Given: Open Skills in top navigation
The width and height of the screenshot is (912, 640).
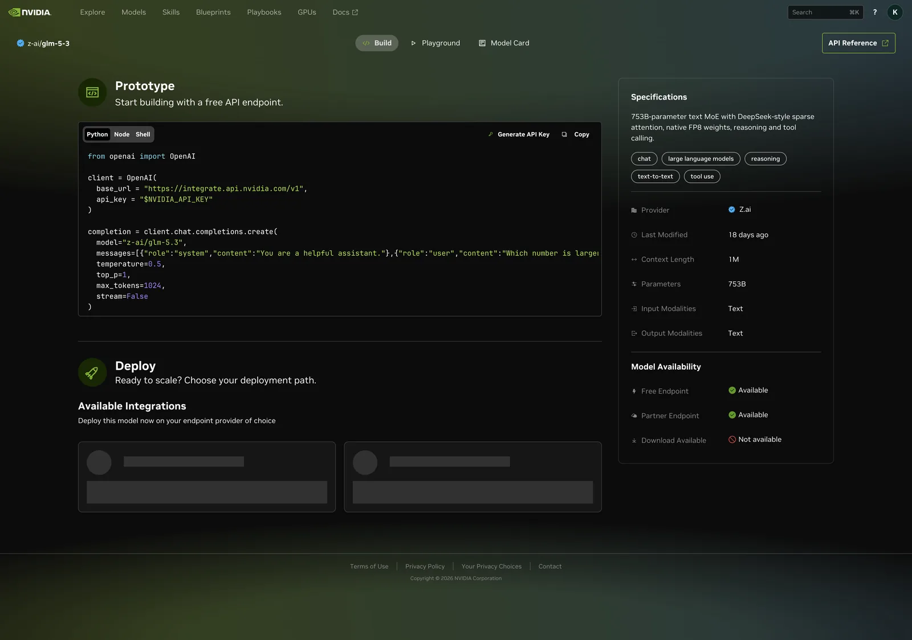Looking at the screenshot, I should 171,12.
